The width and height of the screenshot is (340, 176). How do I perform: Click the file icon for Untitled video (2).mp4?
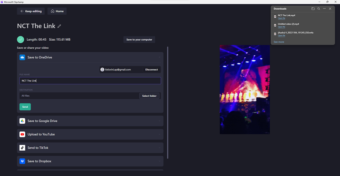tap(275, 25)
